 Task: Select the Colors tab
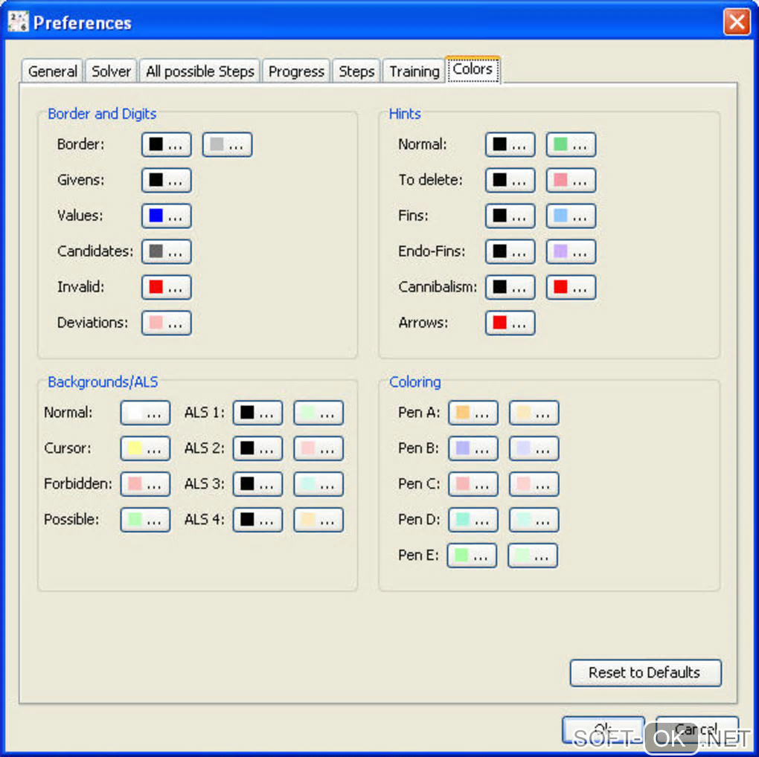point(473,70)
